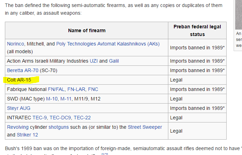This screenshot has height=155, width=242.
Task: Open the Striker 12 link
Action: tap(28, 135)
